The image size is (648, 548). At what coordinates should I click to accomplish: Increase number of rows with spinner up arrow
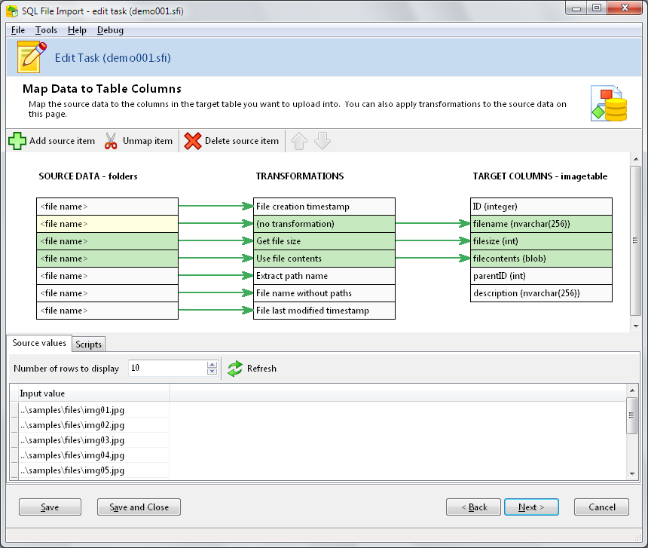[x=212, y=365]
